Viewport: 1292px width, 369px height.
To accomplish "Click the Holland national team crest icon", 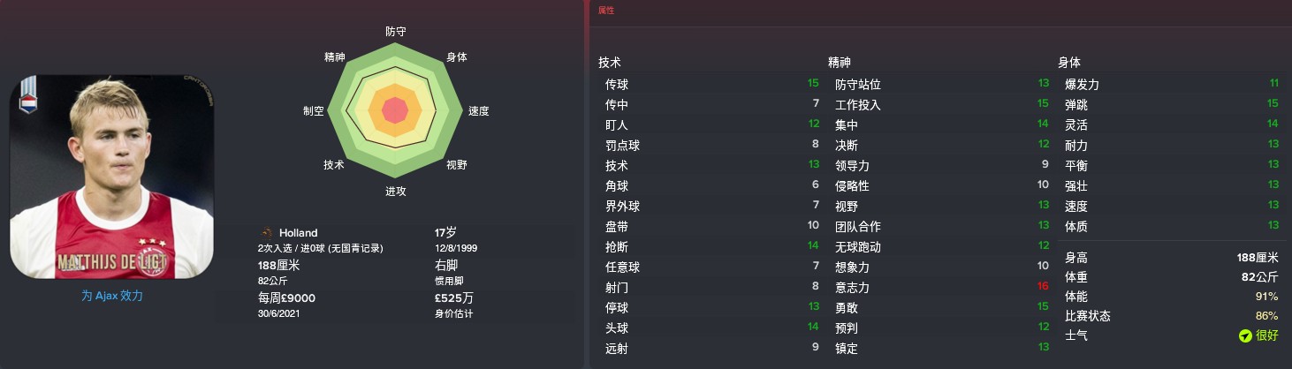I will (x=266, y=233).
